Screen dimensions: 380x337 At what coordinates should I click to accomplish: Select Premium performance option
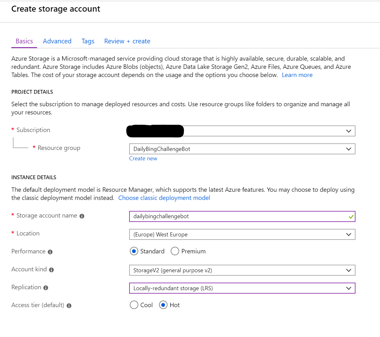(175, 251)
